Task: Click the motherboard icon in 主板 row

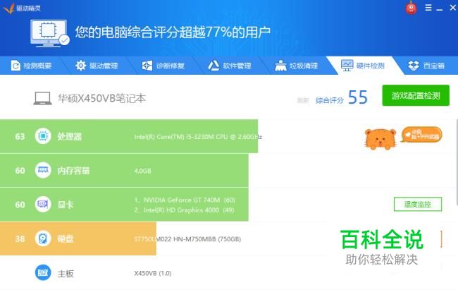Action: click(43, 273)
